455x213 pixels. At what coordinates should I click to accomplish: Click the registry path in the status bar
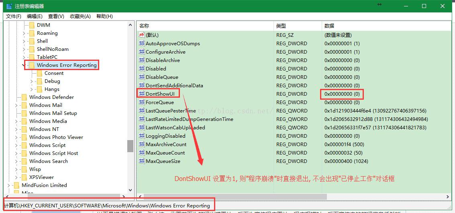[107, 206]
